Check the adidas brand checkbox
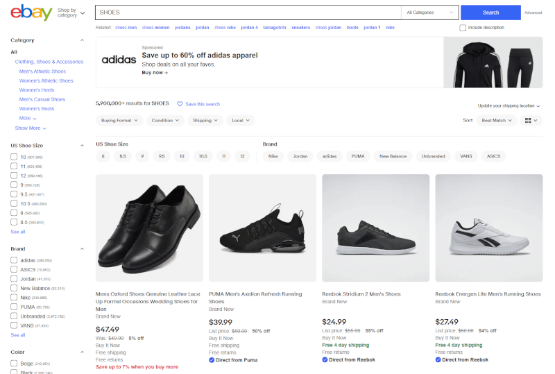The width and height of the screenshot is (555, 374). pos(14,260)
